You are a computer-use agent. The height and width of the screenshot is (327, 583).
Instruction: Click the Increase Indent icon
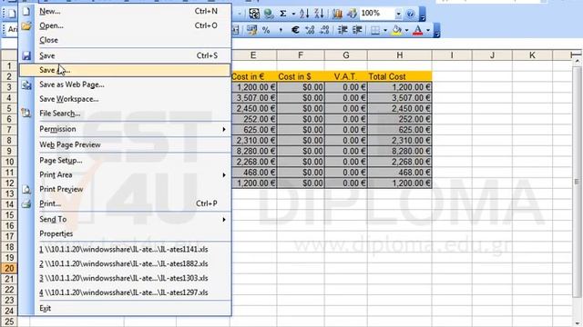[x=357, y=30]
